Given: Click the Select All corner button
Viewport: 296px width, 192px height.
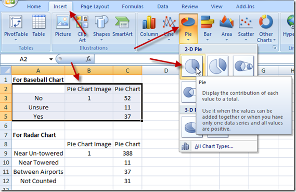Looking at the screenshot, I should [6, 71].
